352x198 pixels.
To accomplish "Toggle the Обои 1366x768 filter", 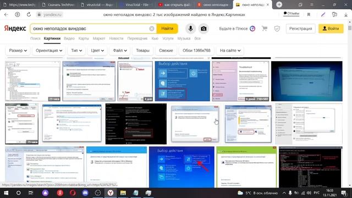I will (x=196, y=51).
